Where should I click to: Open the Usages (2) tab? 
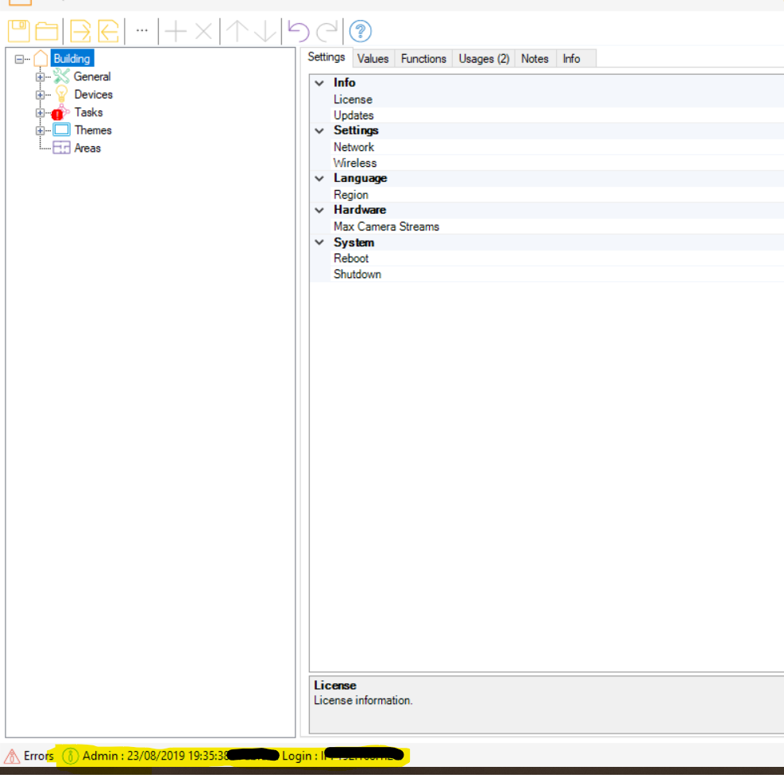point(484,59)
